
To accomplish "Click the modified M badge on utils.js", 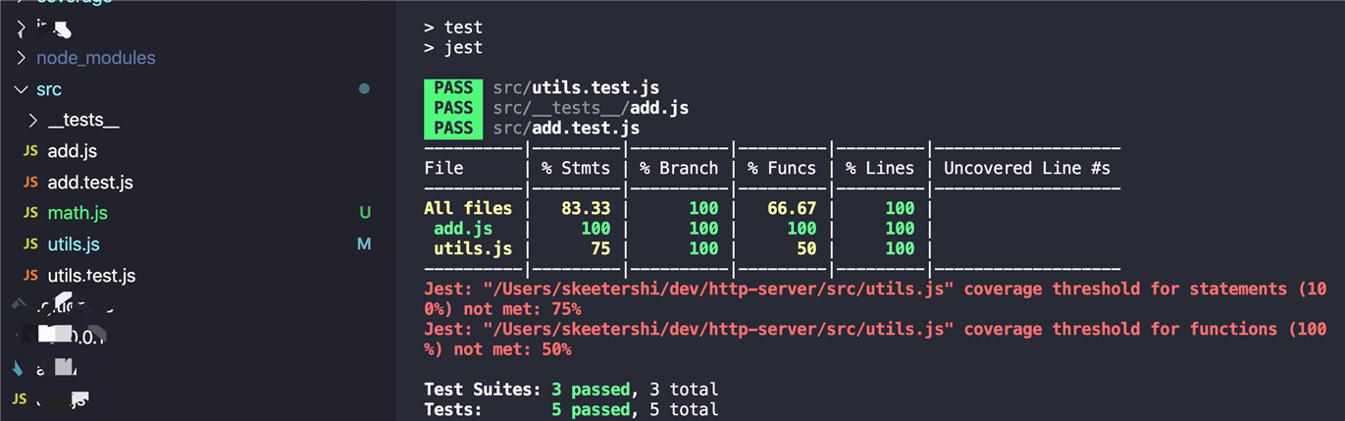I will [x=364, y=244].
